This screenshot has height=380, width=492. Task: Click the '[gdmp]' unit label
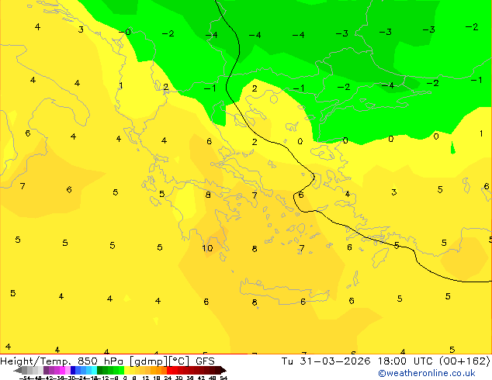tap(148, 361)
